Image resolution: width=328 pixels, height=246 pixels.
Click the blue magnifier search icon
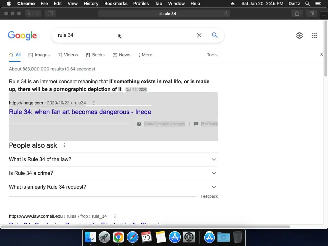click(215, 35)
